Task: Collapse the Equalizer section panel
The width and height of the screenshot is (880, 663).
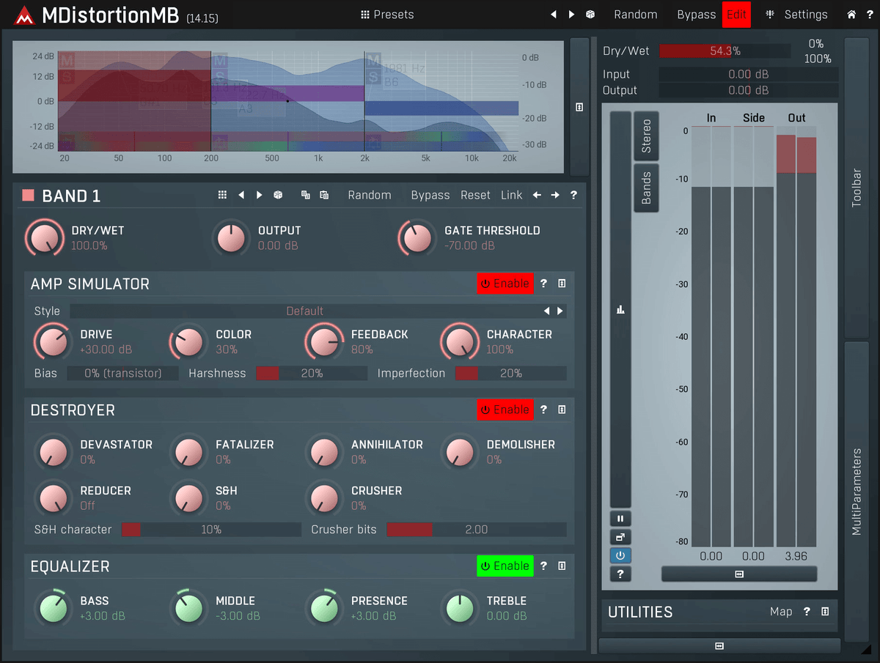Action: 562,566
